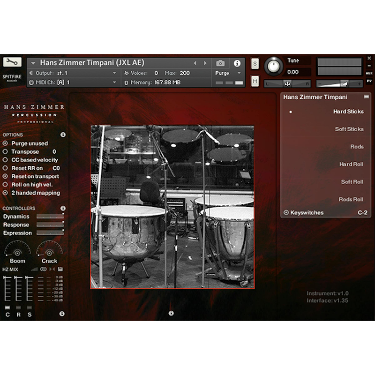The image size is (375, 375).
Task: Select the Hard Sticks articulation
Action: click(x=348, y=112)
